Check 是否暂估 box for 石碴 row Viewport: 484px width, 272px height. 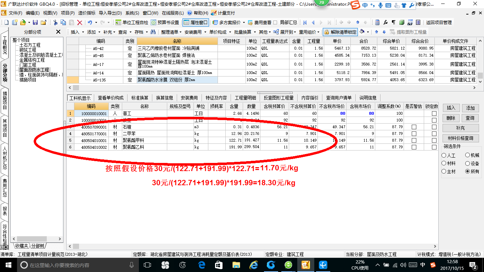(414, 127)
